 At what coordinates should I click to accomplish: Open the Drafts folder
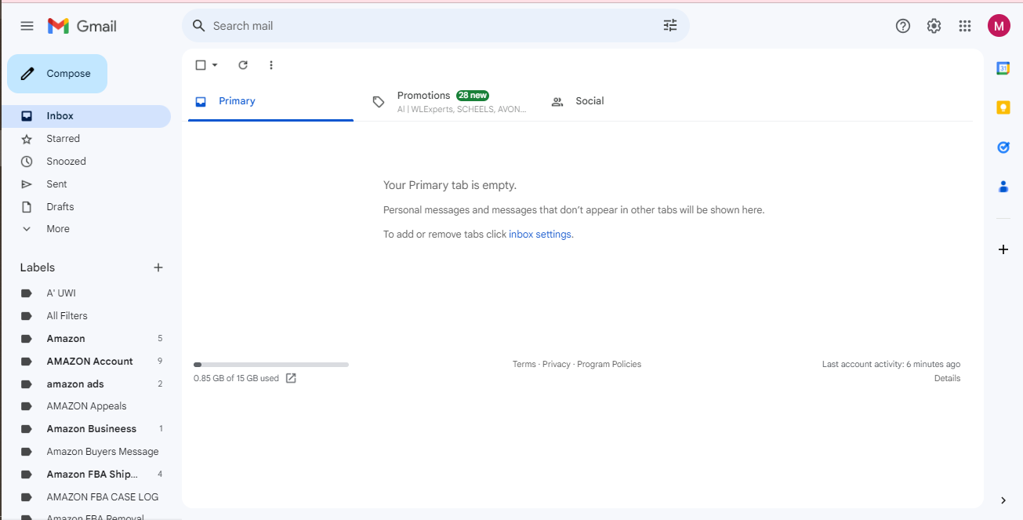[x=85, y=207]
